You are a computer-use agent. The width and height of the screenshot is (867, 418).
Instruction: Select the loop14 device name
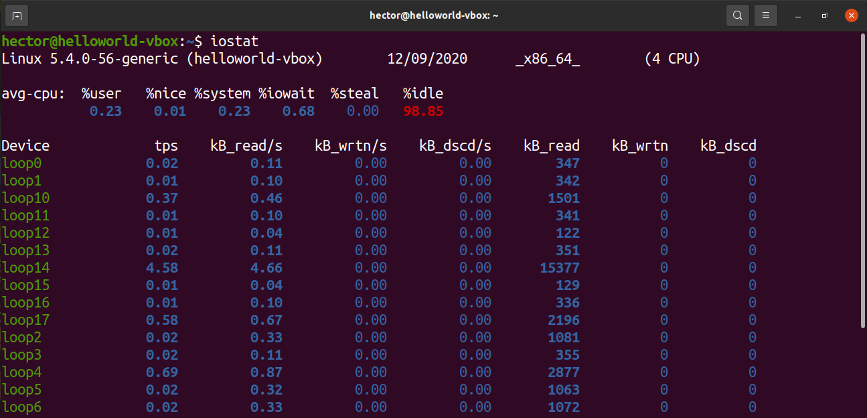tap(25, 268)
